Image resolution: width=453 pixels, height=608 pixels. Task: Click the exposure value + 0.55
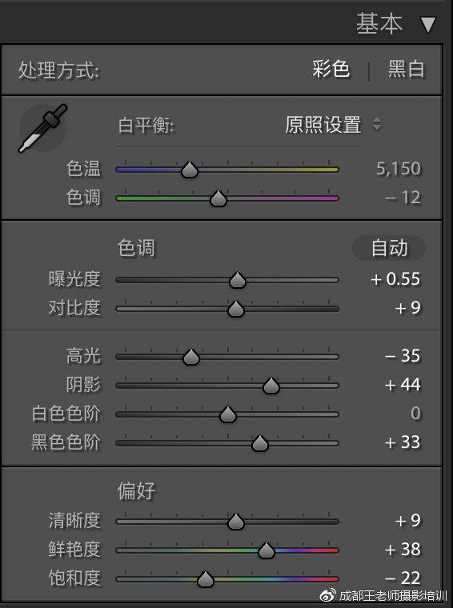395,279
